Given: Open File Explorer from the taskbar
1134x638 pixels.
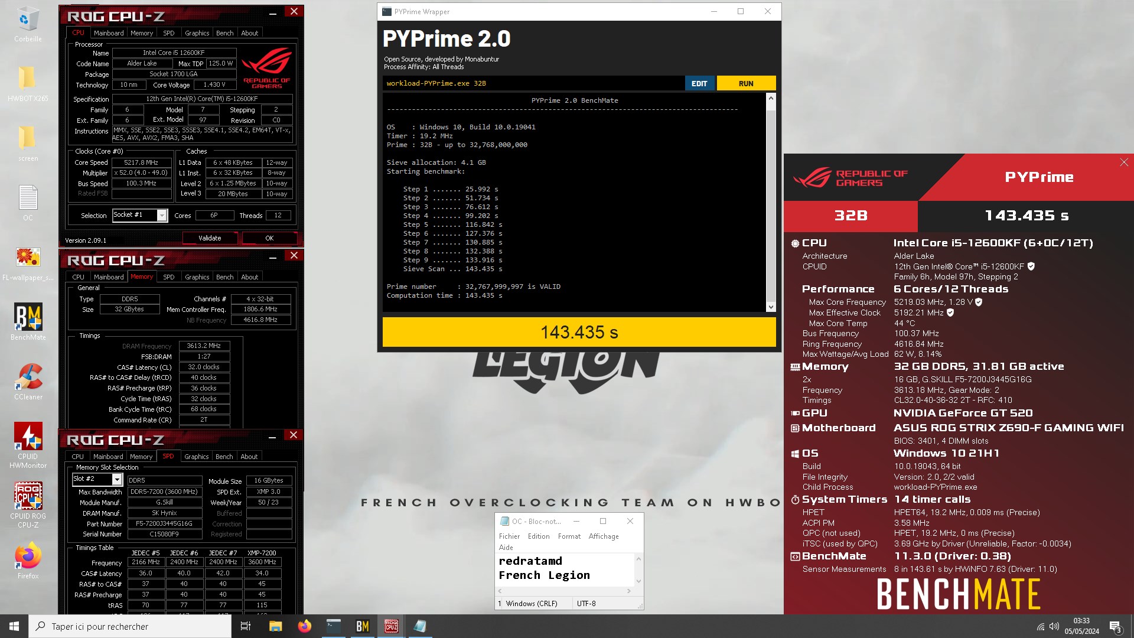Looking at the screenshot, I should click(276, 626).
